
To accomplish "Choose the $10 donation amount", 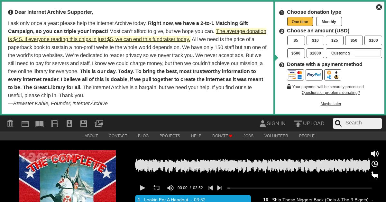I will [315, 40].
